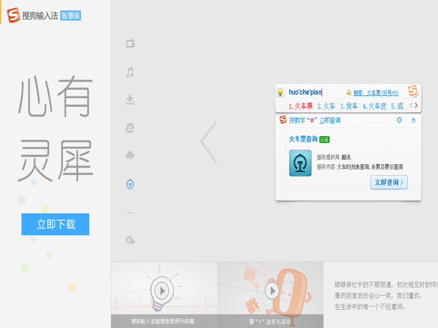The width and height of the screenshot is (438, 328).
Task: Click the 服务内容 description text
Action: [360, 167]
